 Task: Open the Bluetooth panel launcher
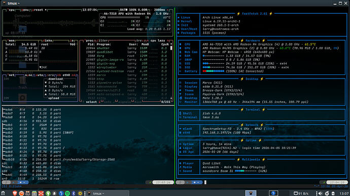pos(74,193)
